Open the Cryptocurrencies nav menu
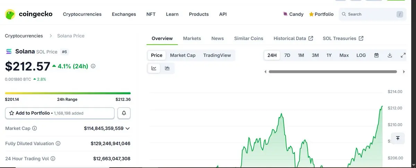Viewport: 416px width, 168px height. coord(82,14)
